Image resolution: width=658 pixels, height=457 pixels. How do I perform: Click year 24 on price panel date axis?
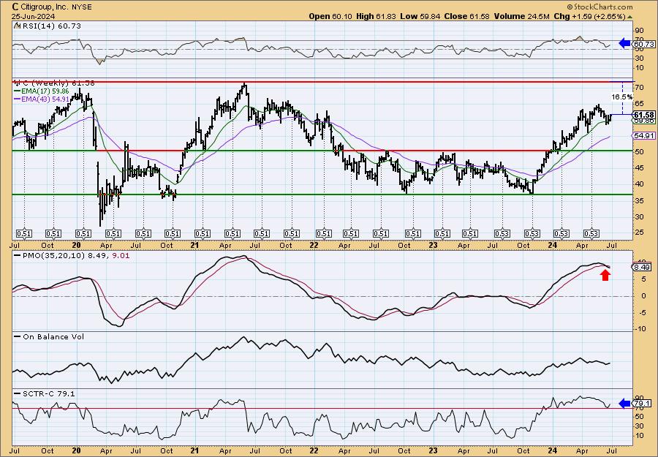pos(554,245)
